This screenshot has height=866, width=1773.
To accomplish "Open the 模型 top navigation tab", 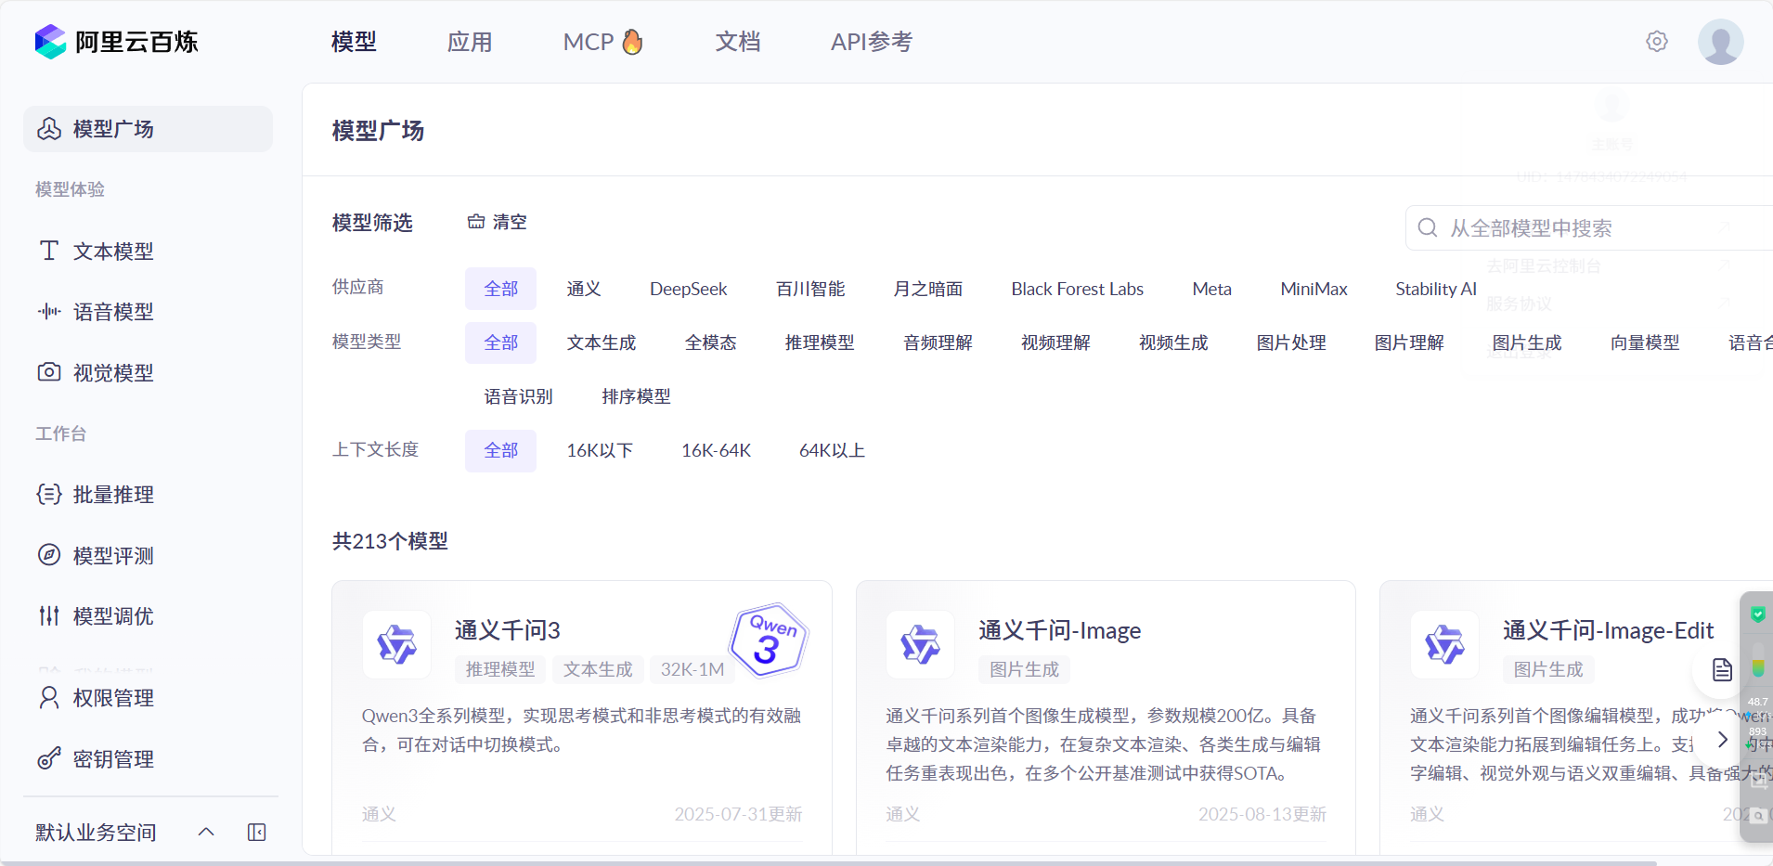I will (x=354, y=42).
